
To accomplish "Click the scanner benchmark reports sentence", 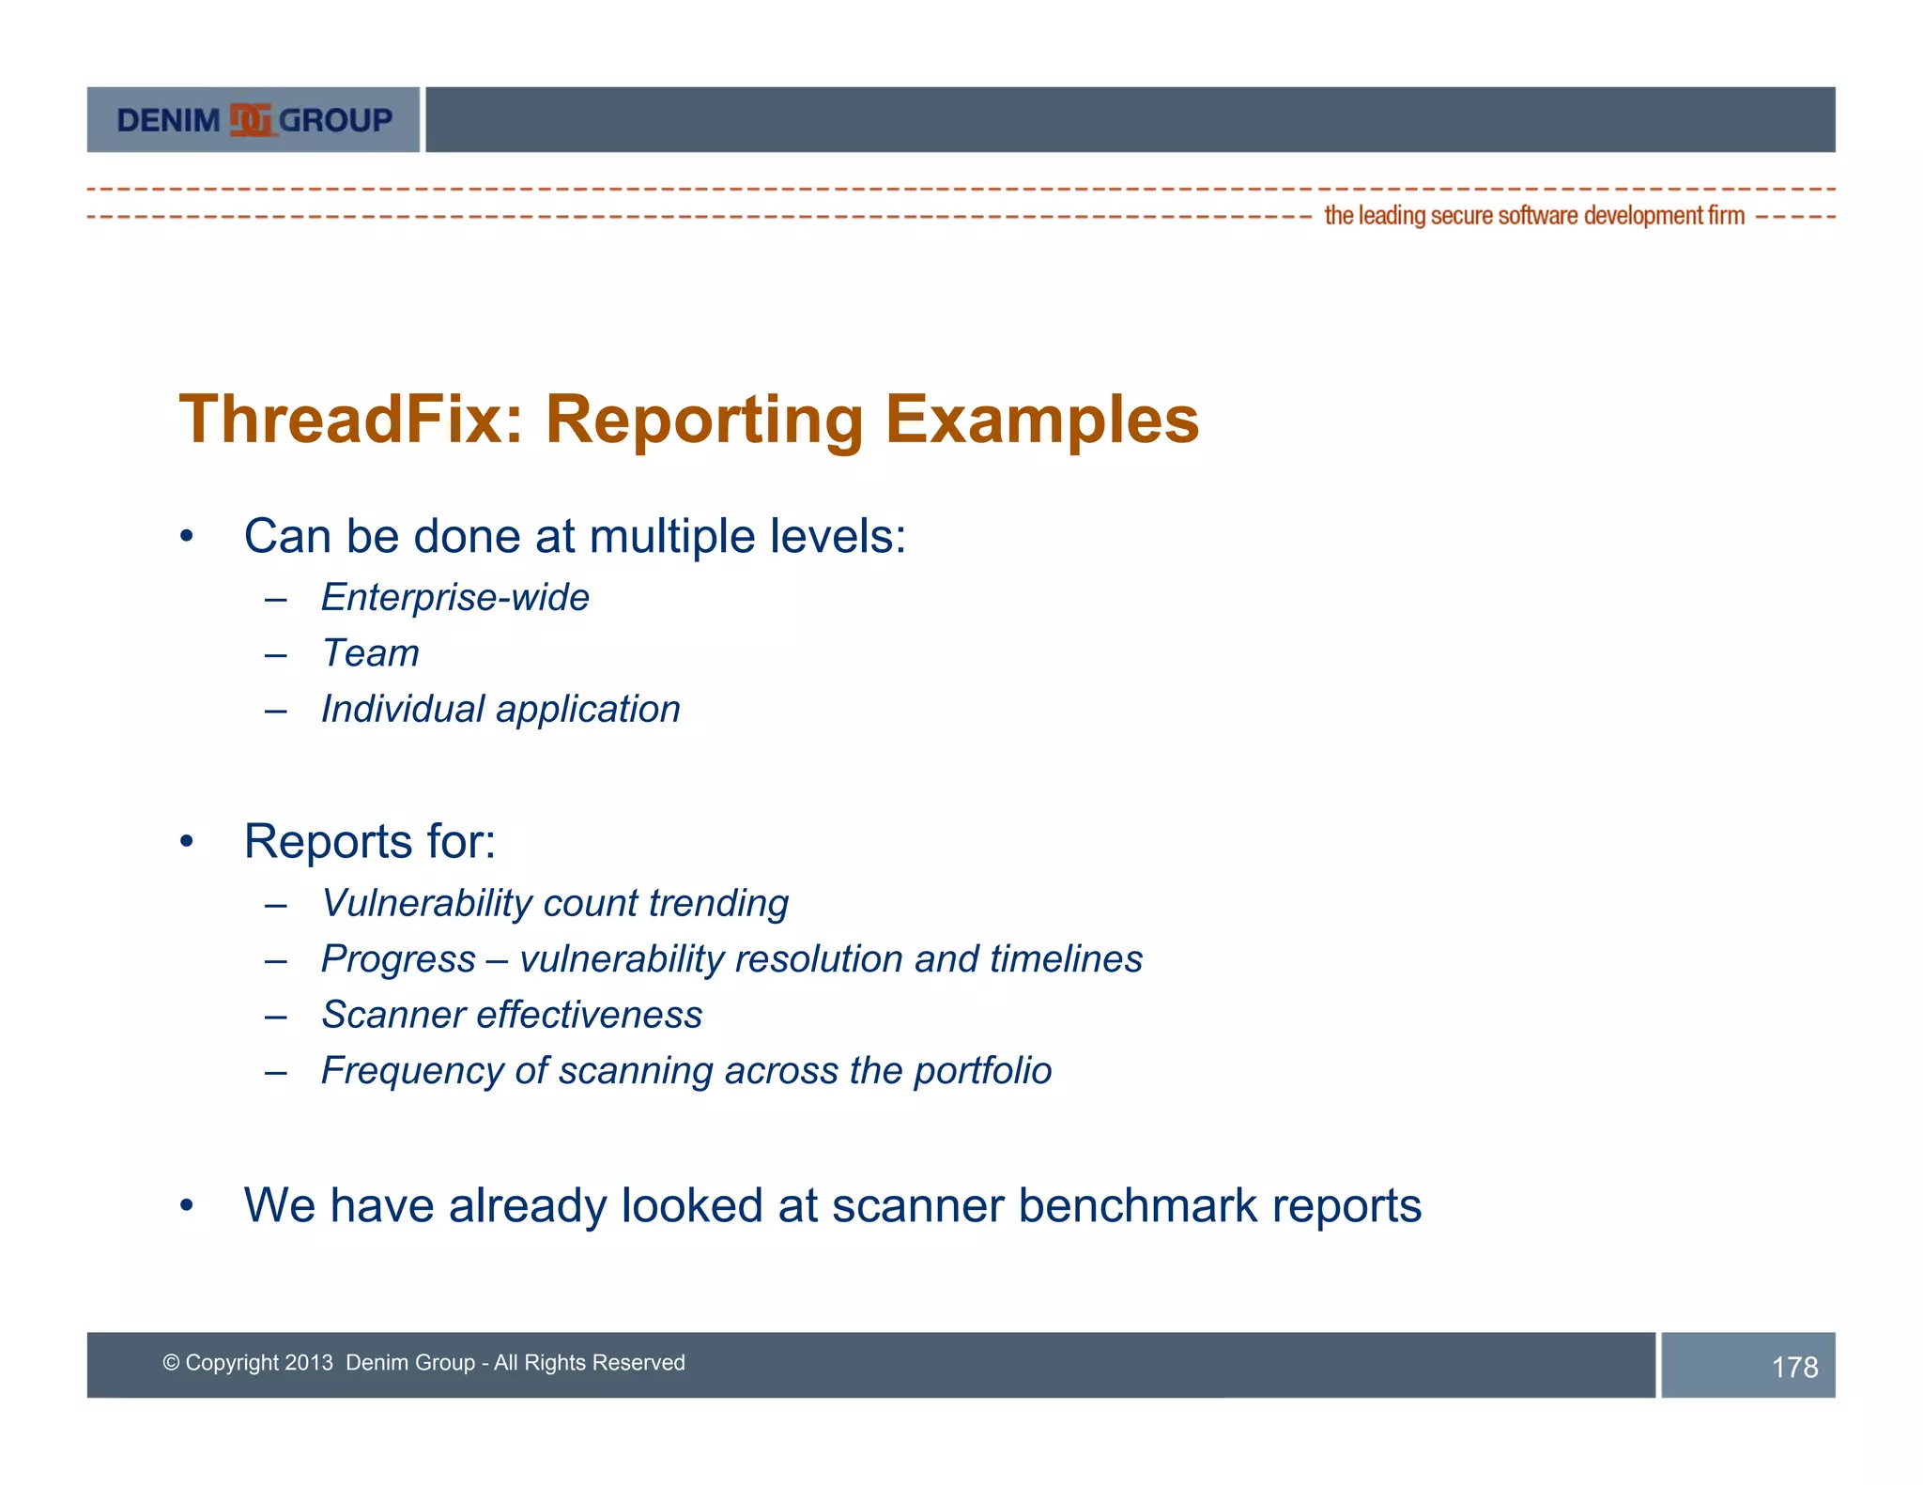I will pyautogui.click(x=832, y=1206).
